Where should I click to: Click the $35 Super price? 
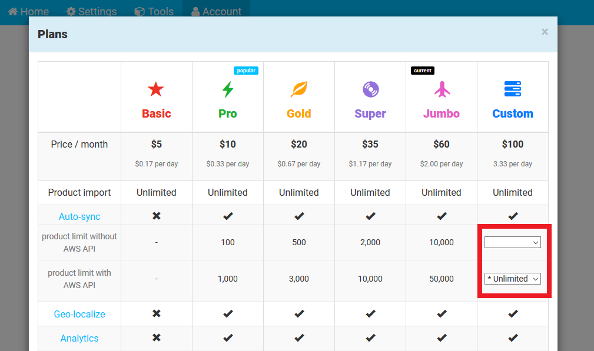point(370,144)
